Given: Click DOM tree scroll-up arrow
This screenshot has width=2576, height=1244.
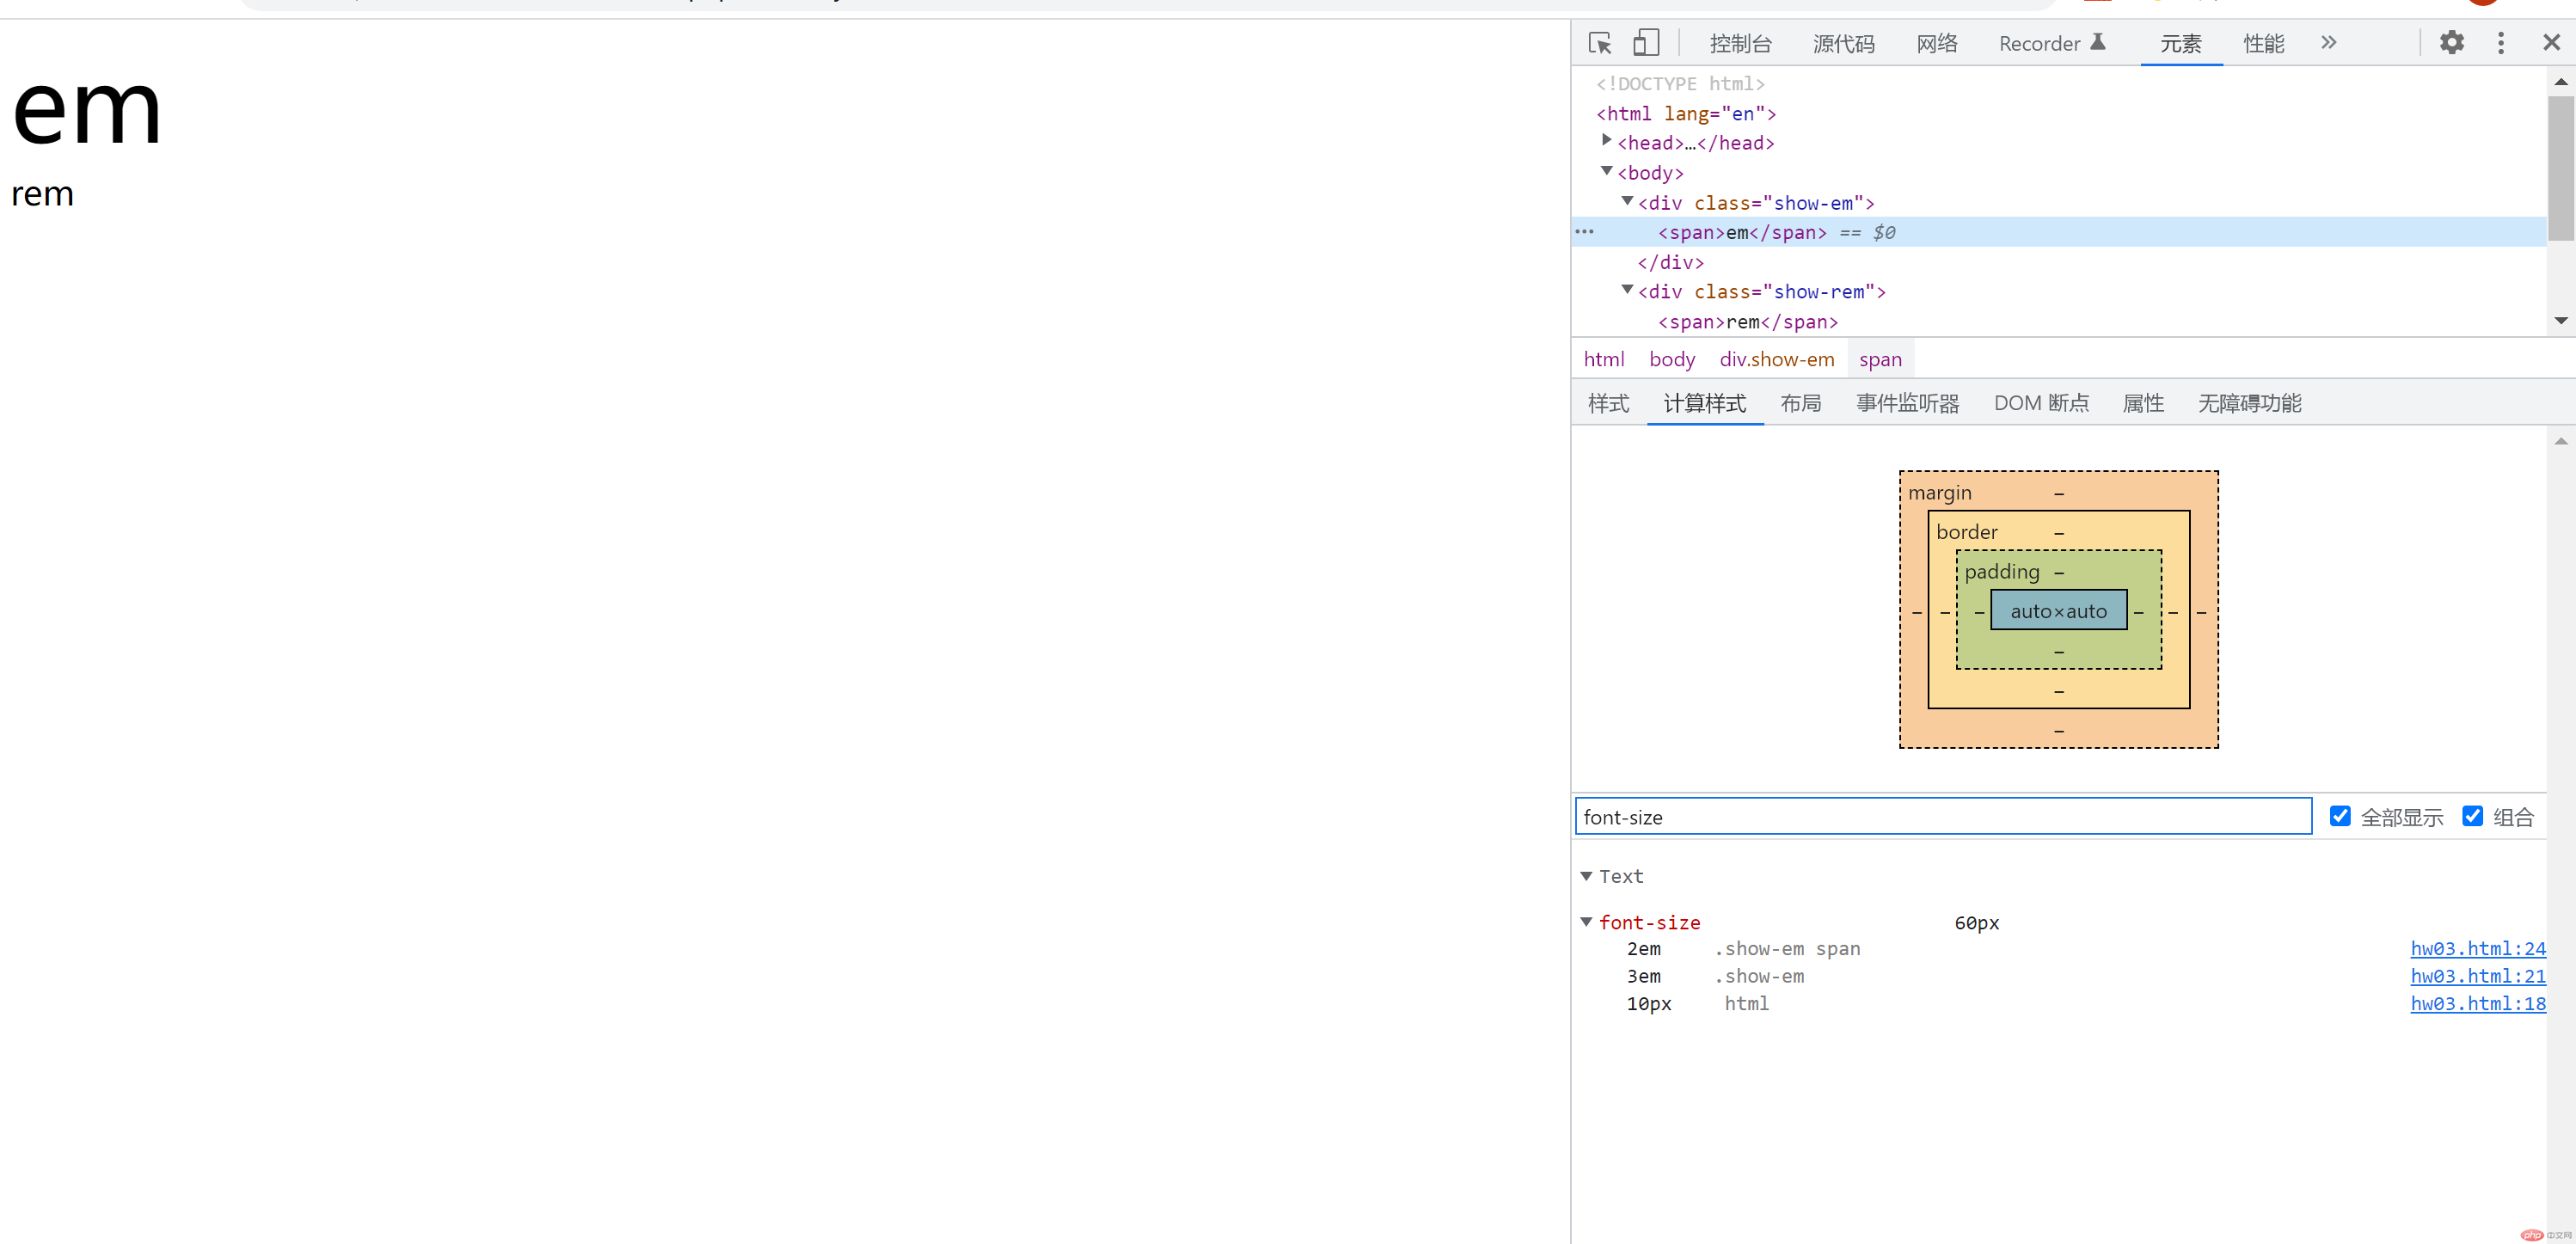Looking at the screenshot, I should [2560, 81].
